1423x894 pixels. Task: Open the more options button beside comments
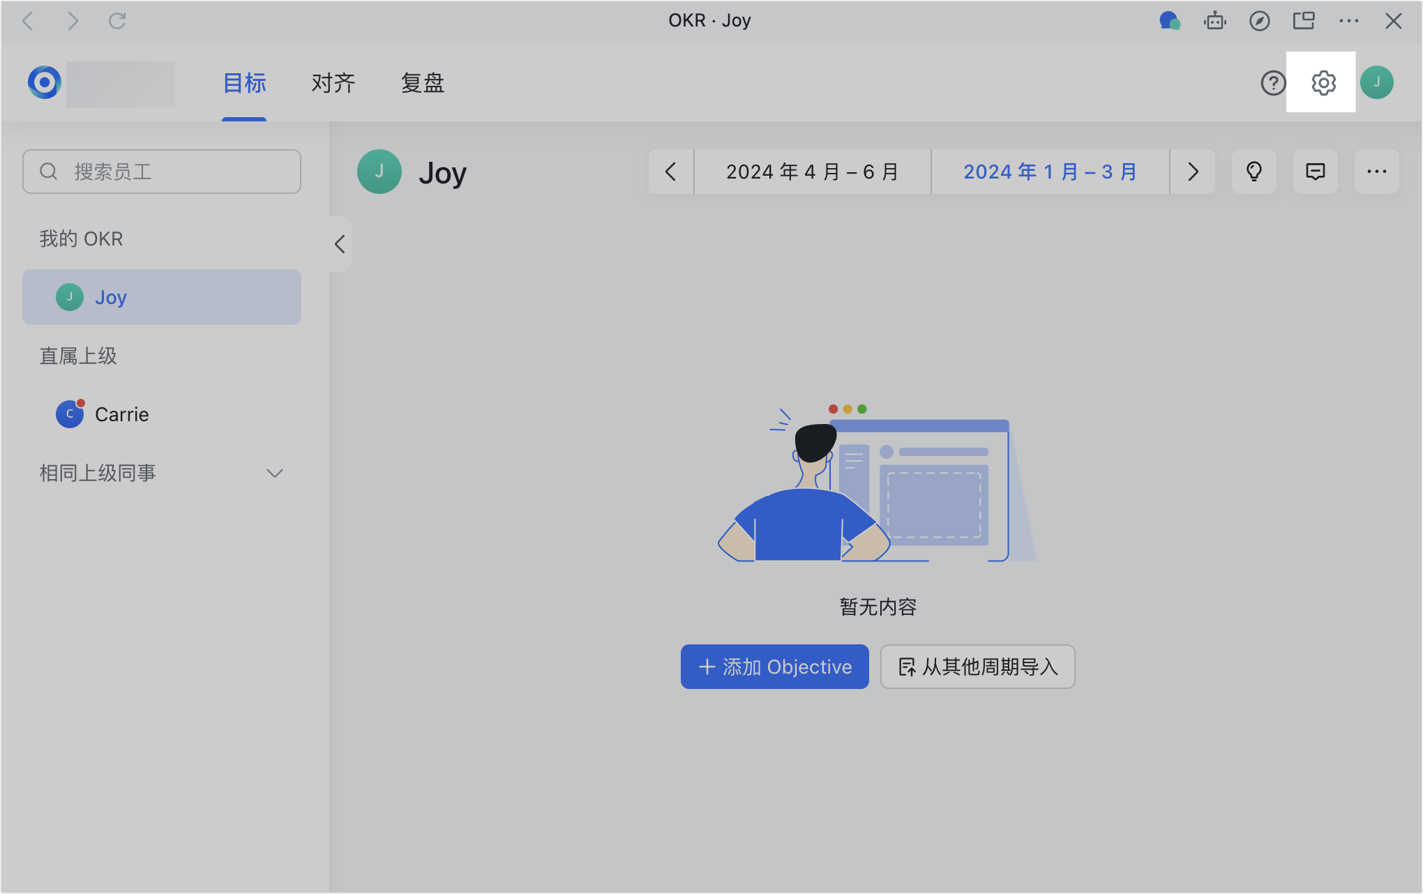tap(1376, 172)
